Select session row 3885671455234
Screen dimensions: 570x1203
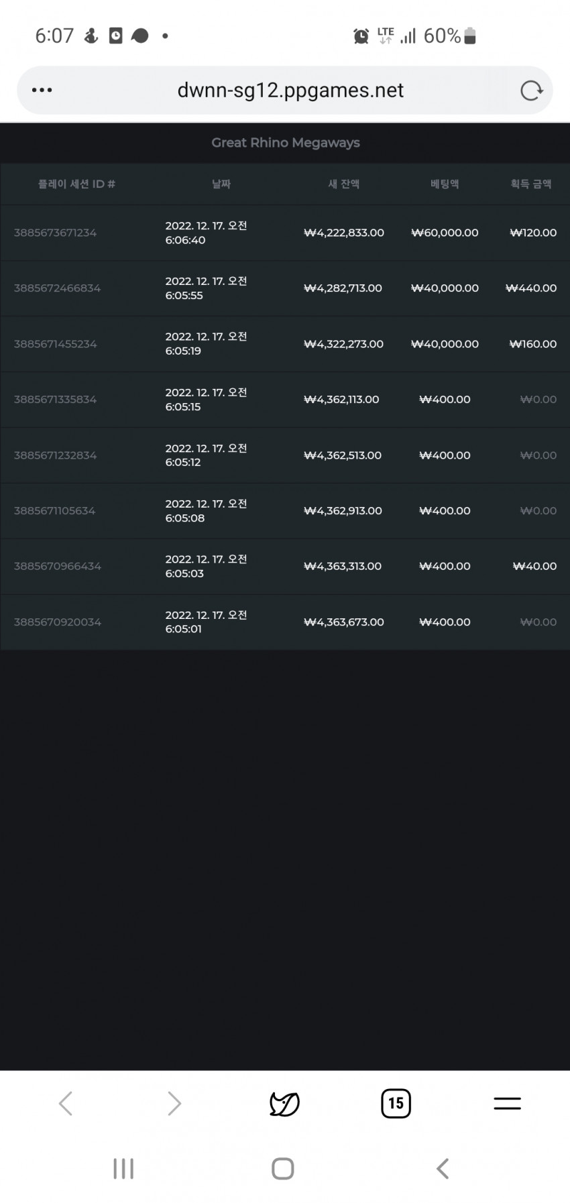pyautogui.click(x=285, y=344)
